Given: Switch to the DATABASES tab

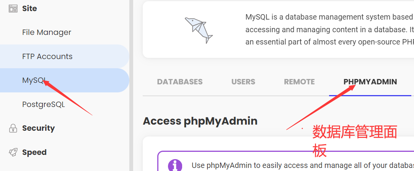Looking at the screenshot, I should tap(180, 82).
